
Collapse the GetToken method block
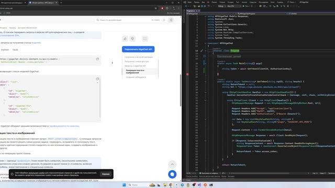tap(205, 81)
